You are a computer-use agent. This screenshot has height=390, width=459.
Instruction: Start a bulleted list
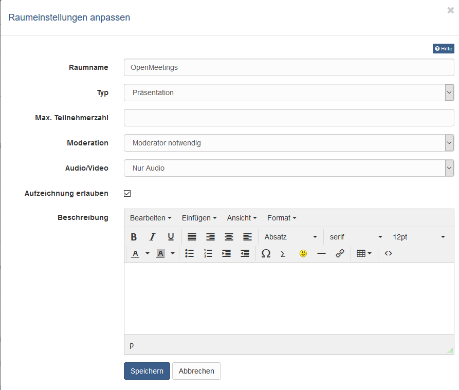click(x=189, y=253)
